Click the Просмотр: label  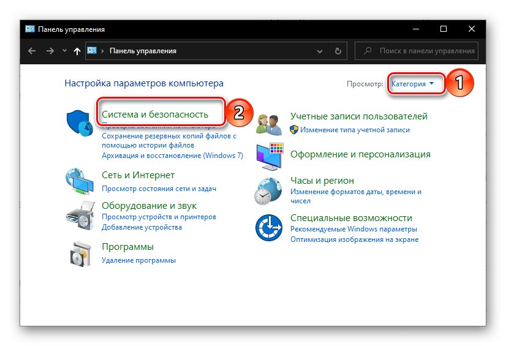(x=365, y=84)
